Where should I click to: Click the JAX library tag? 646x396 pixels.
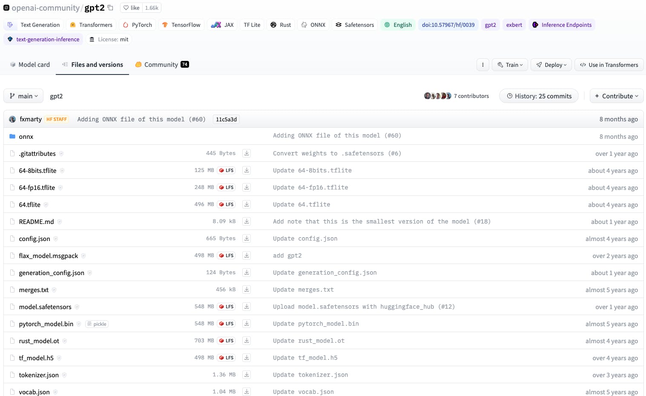click(x=222, y=25)
